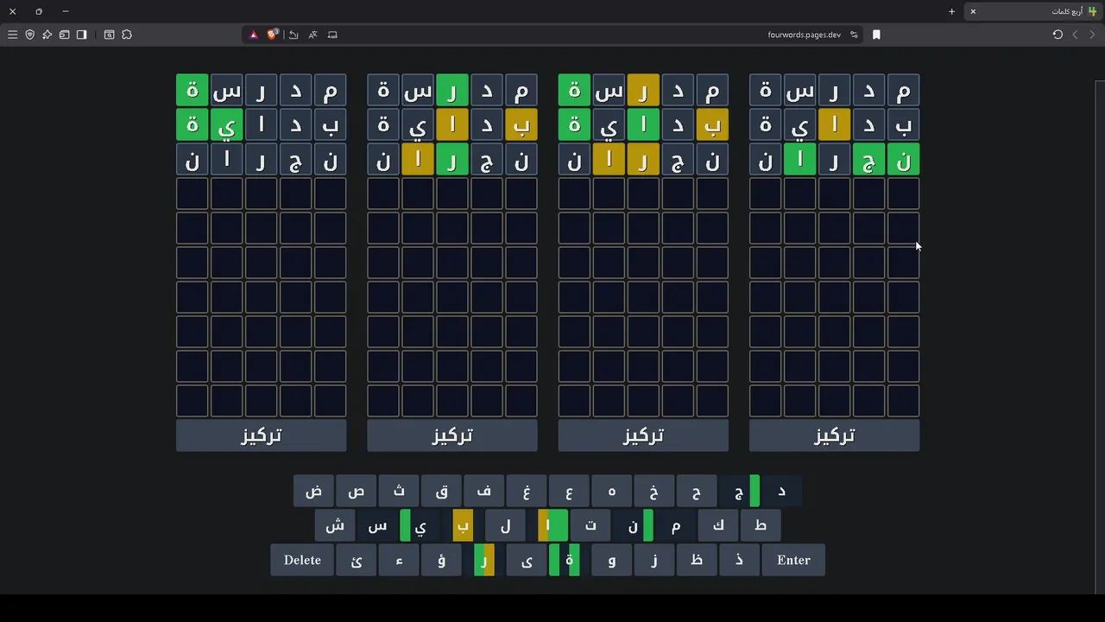Screen dimensions: 1105x622
Task: Bookmark this page with the bookmark icon
Action: click(x=876, y=35)
